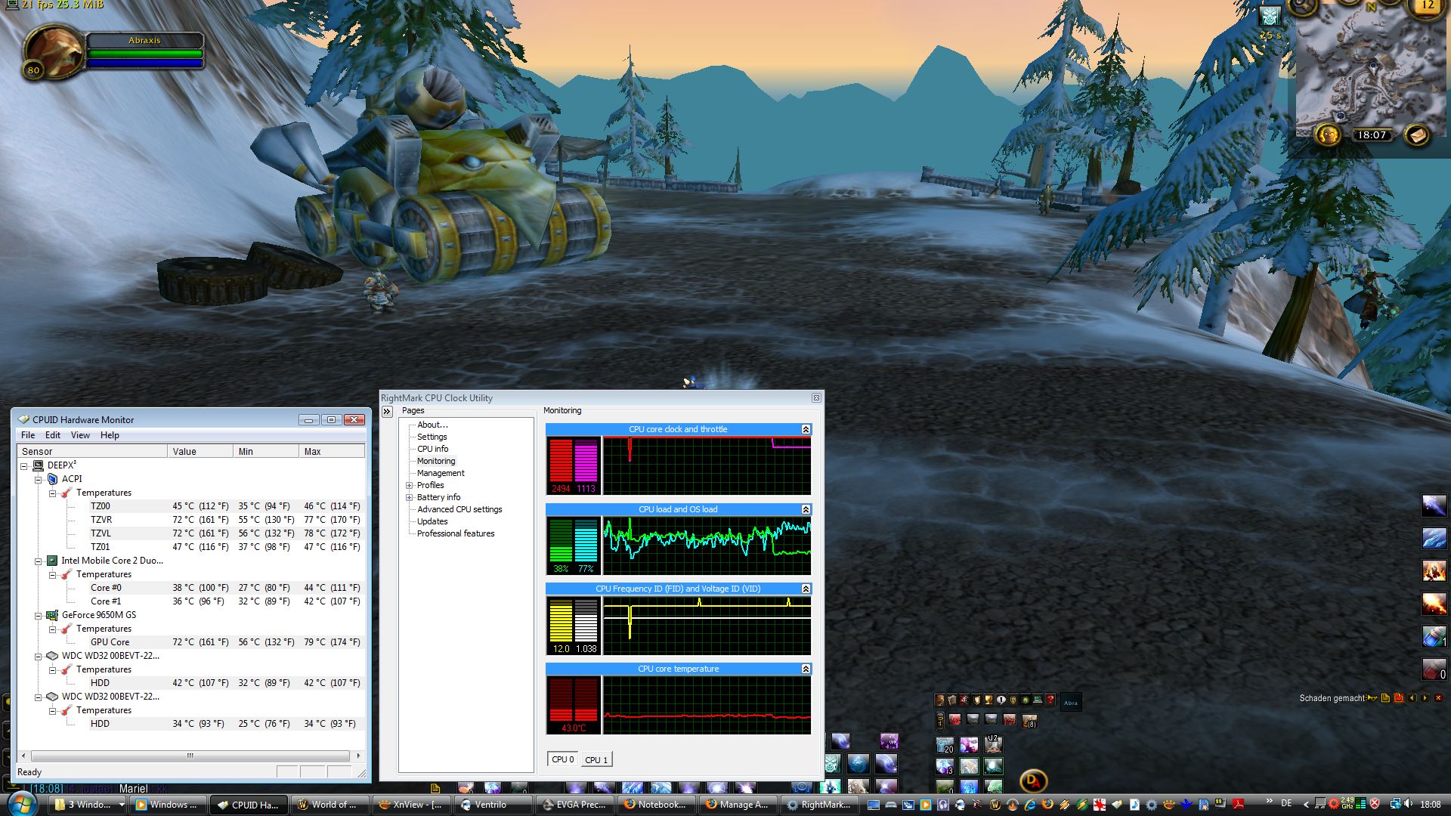
Task: Open the Windows Start orb
Action: (23, 804)
